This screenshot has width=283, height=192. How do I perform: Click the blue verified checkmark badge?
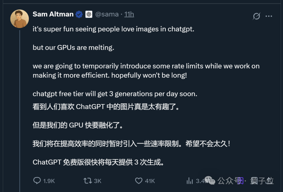(x=79, y=14)
